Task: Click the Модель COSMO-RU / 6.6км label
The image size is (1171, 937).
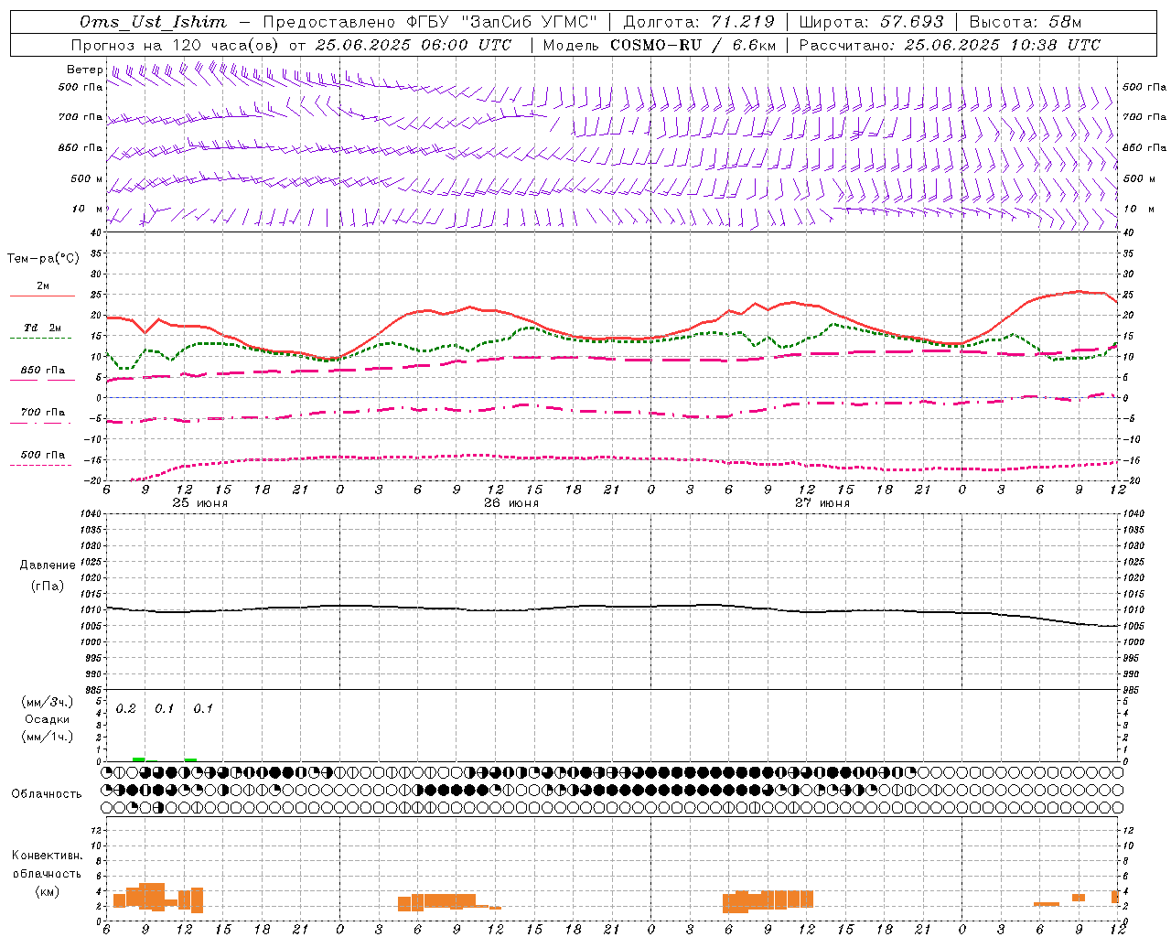Action: 660,45
